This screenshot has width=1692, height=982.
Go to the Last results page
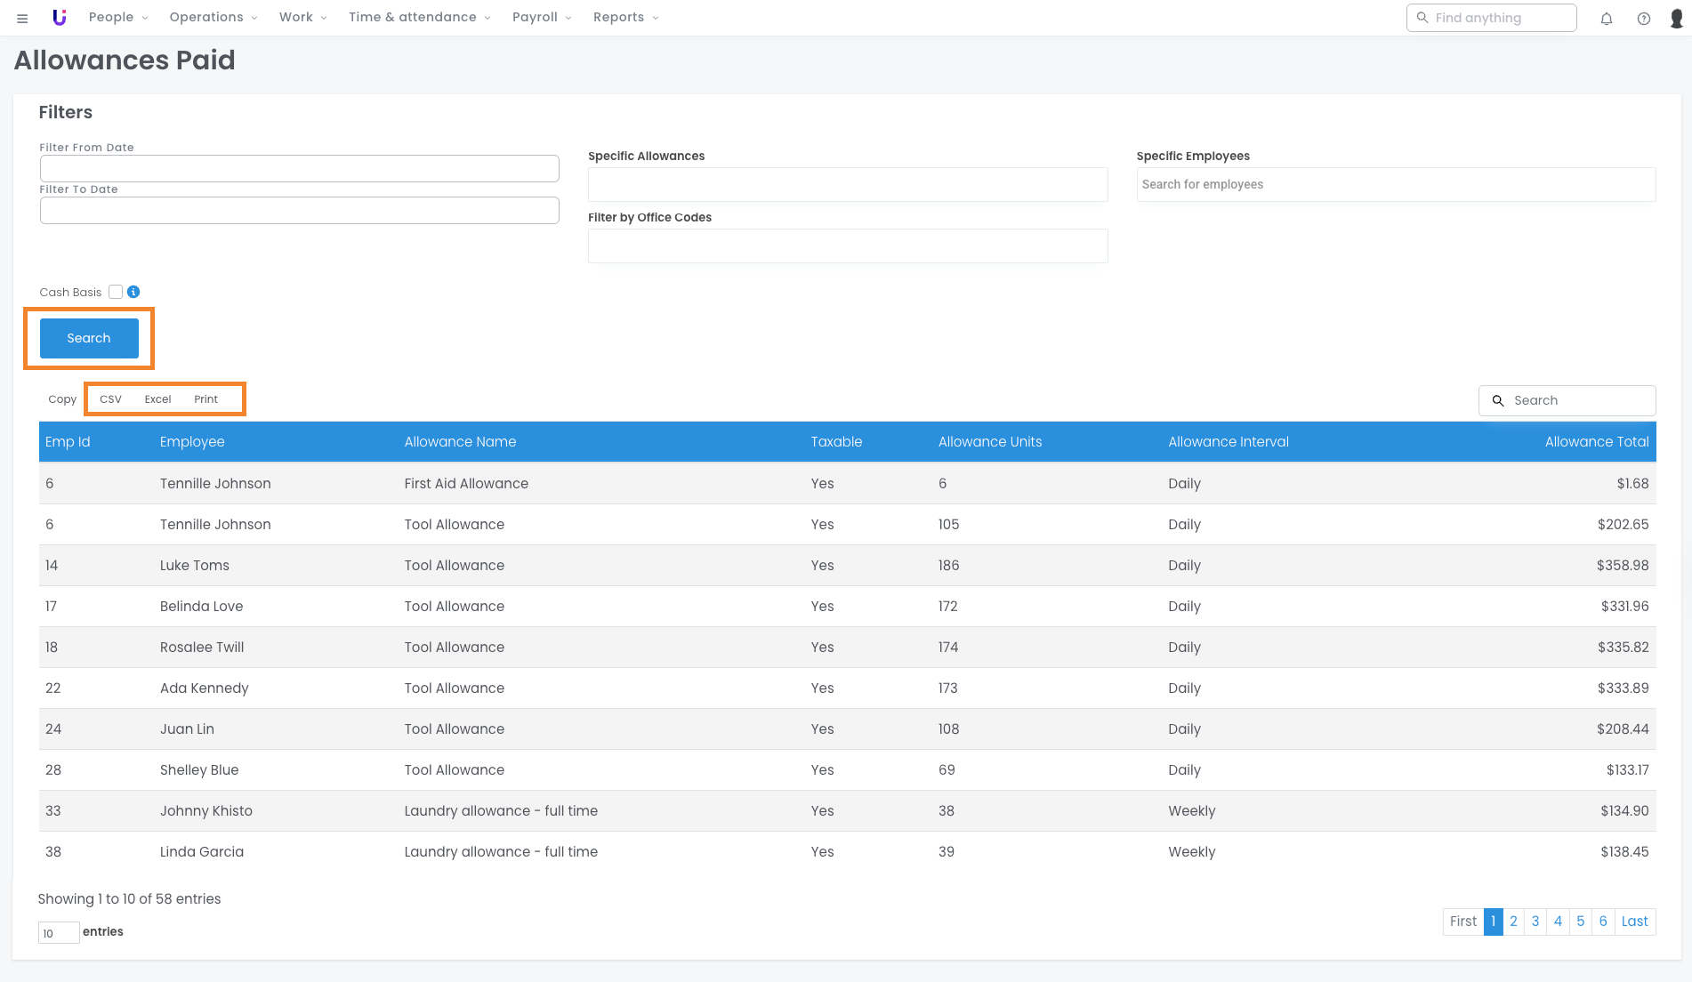(1634, 922)
